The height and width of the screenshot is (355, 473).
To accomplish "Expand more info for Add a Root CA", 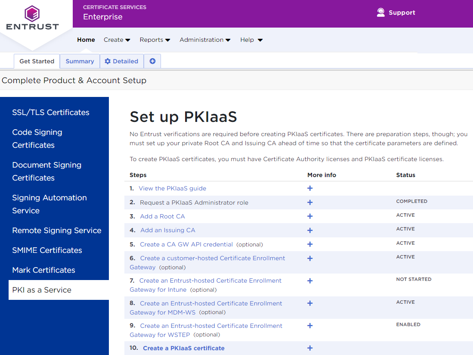I will coord(310,216).
